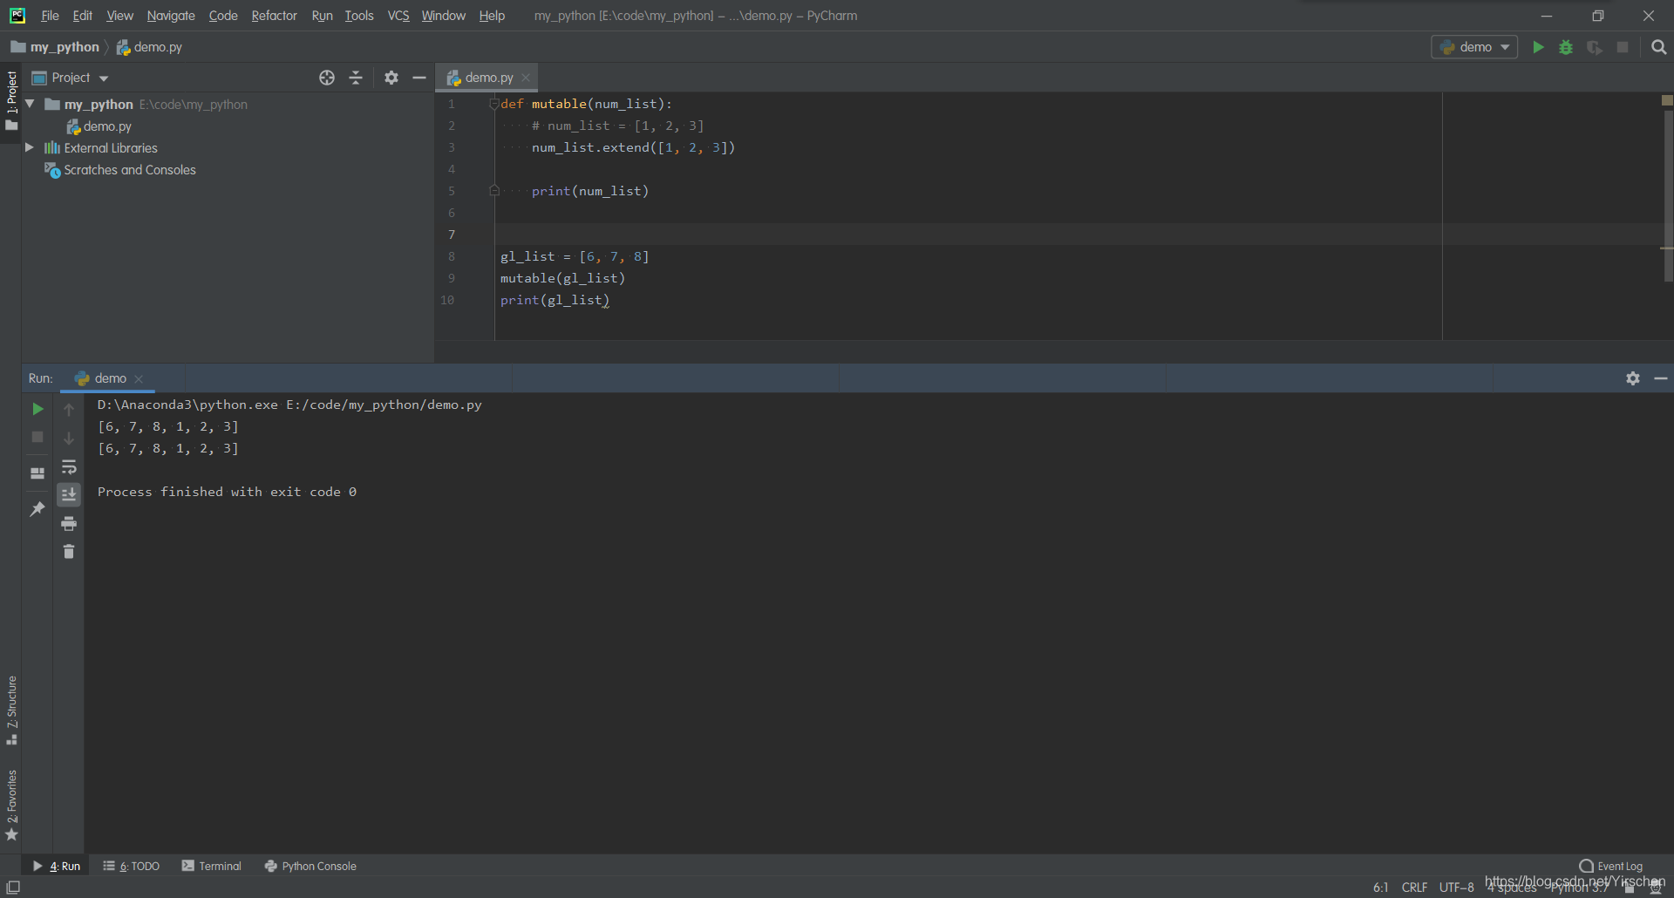The image size is (1674, 898).
Task: Open the demo run configuration dropdown
Action: coord(1474,47)
